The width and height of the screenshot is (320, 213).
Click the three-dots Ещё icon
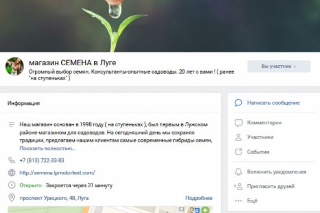[x=238, y=201]
